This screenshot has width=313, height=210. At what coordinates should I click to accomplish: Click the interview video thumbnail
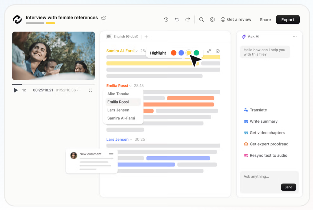tap(54, 56)
